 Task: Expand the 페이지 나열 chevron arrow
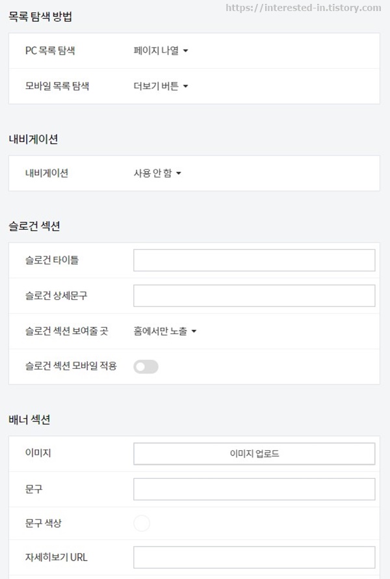point(185,51)
